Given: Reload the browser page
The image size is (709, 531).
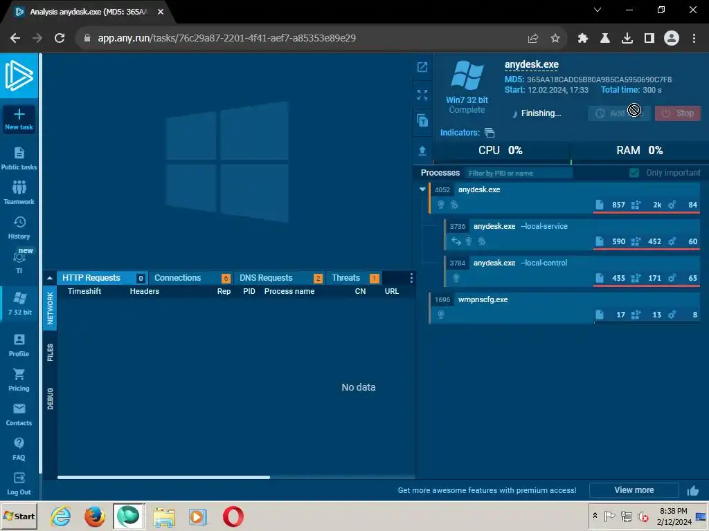Looking at the screenshot, I should coord(60,39).
